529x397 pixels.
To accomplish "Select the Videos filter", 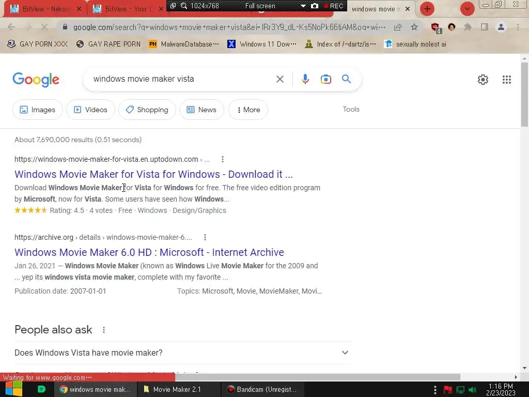I will coord(90,110).
